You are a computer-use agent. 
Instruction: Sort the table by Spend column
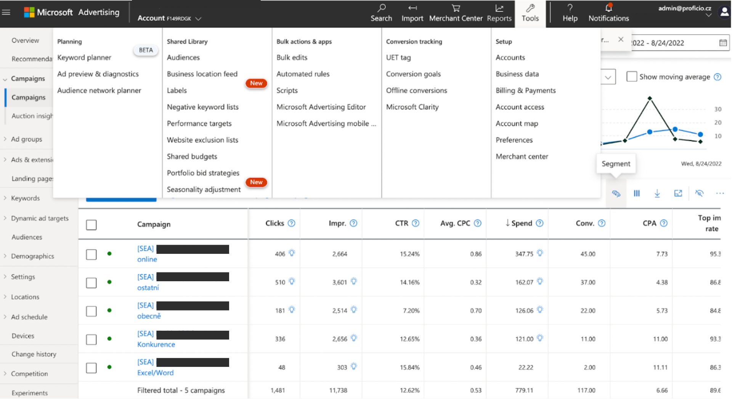[x=518, y=223]
